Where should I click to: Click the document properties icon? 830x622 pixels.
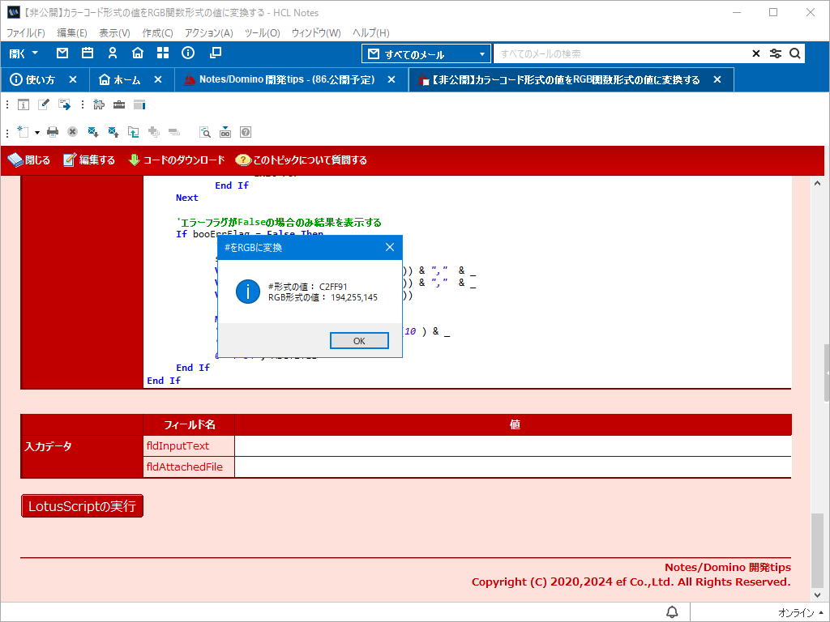24,104
